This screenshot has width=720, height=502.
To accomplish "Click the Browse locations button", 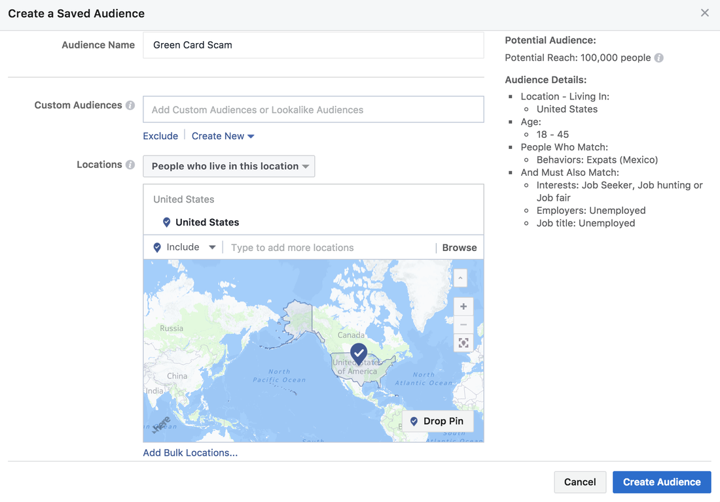I will 459,248.
